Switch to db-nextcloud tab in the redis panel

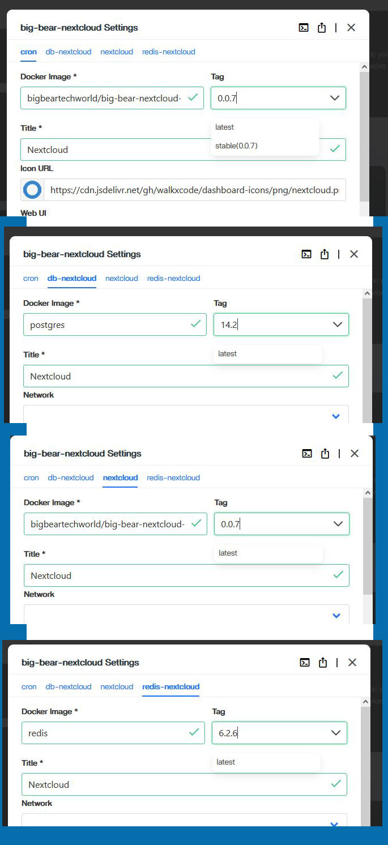click(x=69, y=686)
